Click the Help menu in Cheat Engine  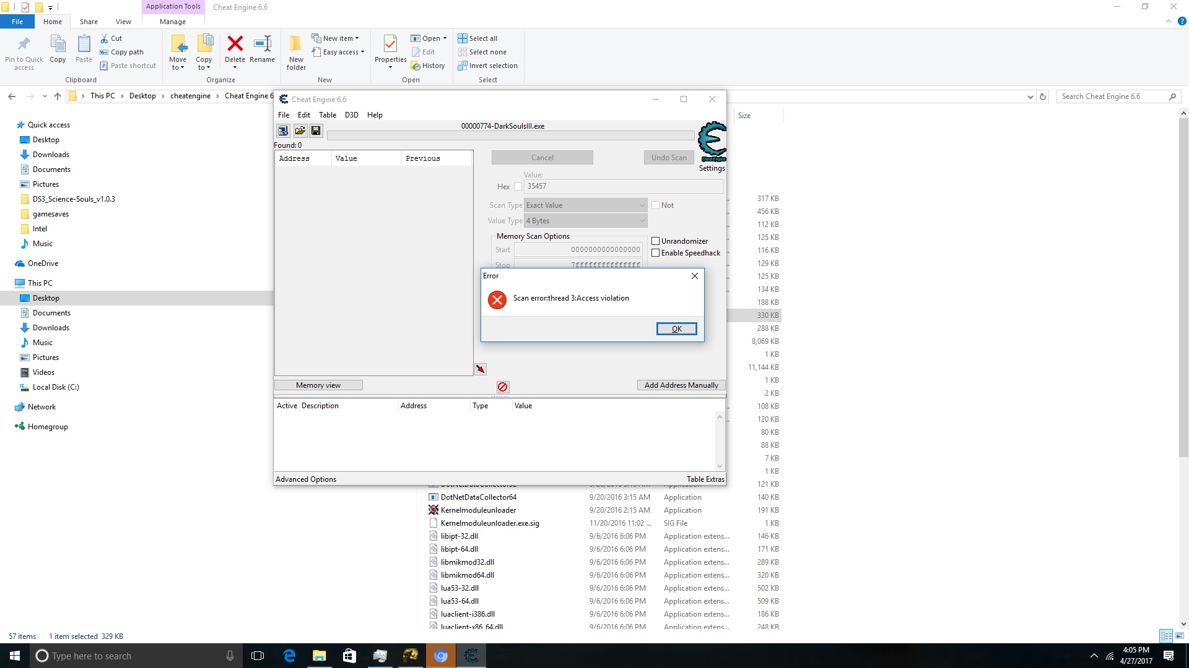[x=374, y=114]
